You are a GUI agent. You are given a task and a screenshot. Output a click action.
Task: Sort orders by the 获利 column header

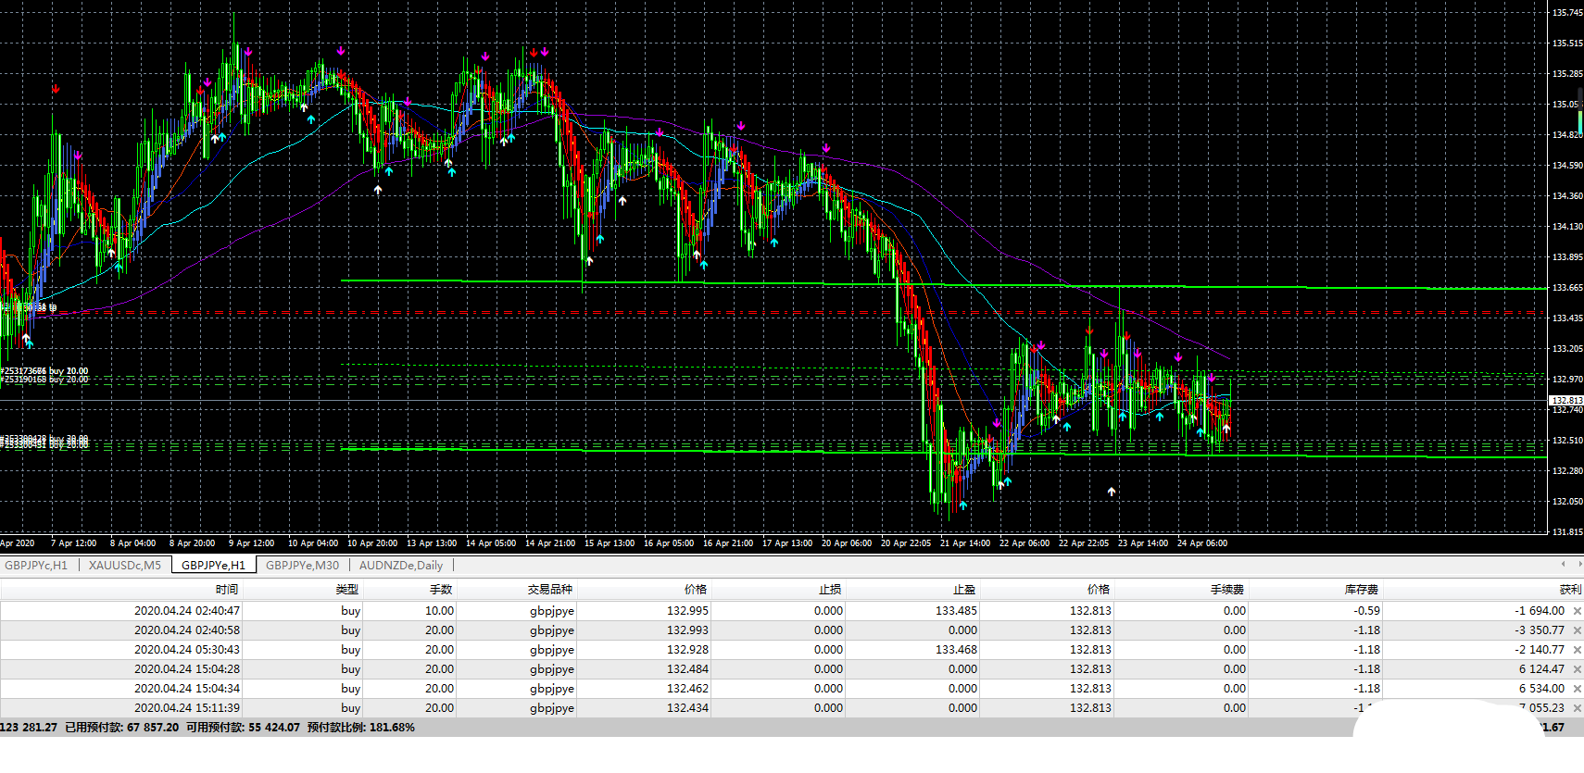tap(1569, 590)
